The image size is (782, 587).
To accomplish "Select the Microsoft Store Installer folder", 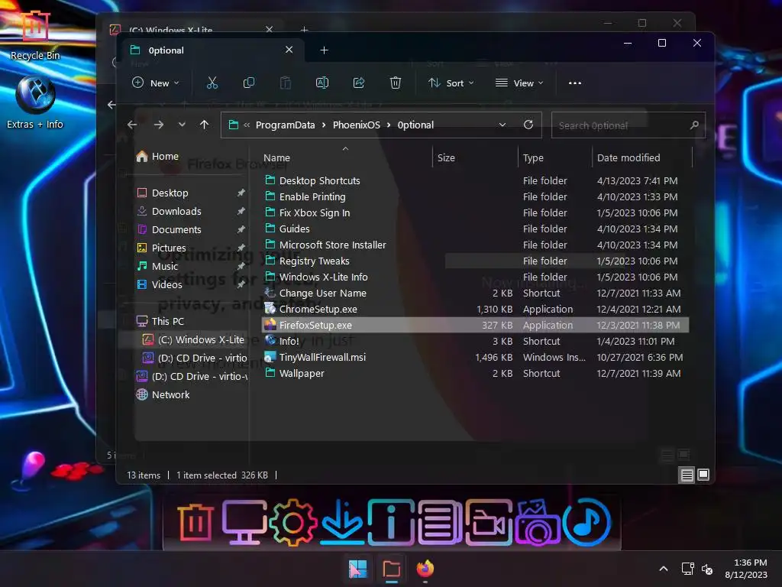I will (x=475, y=245).
